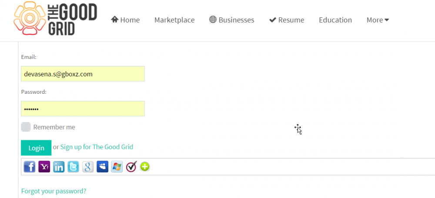The width and height of the screenshot is (435, 198).
Task: Show more providers with green plus icon
Action: (145, 166)
